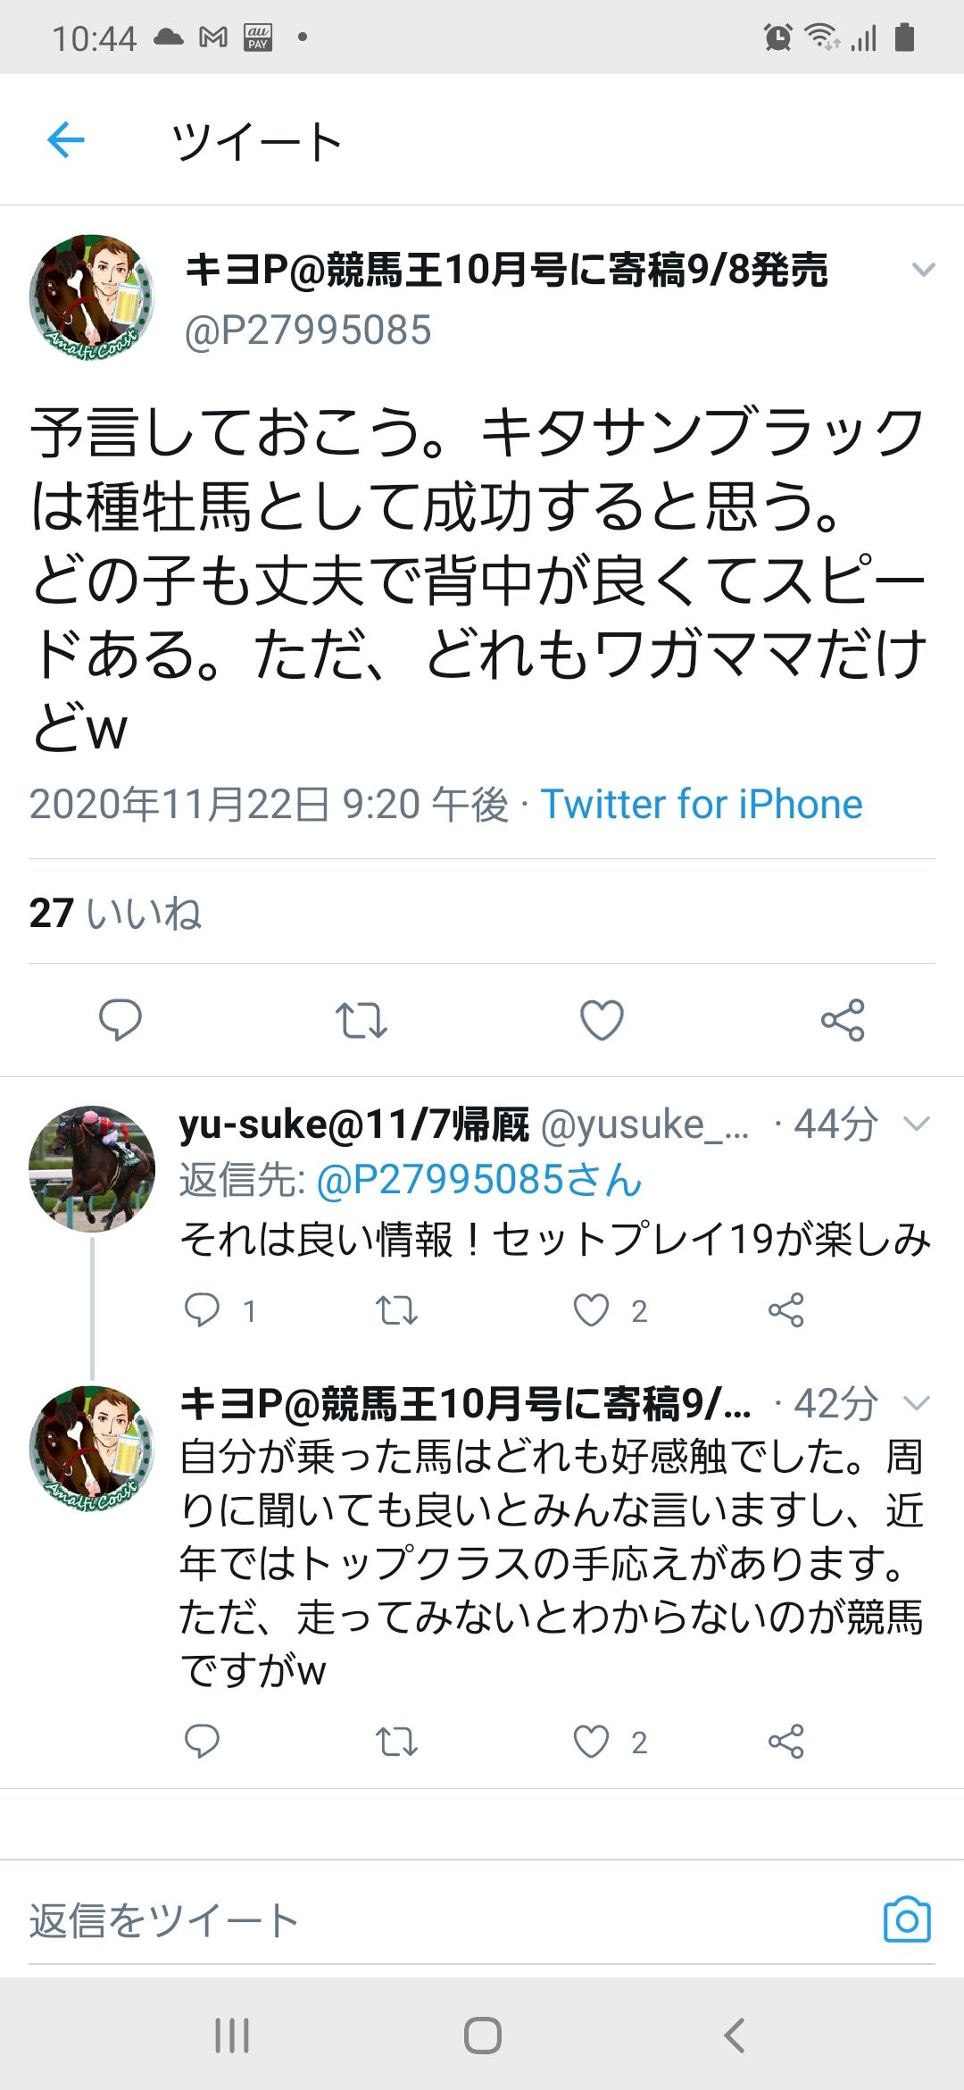Share キヨP's 42分 reply
The image size is (964, 2090).
tap(785, 1742)
